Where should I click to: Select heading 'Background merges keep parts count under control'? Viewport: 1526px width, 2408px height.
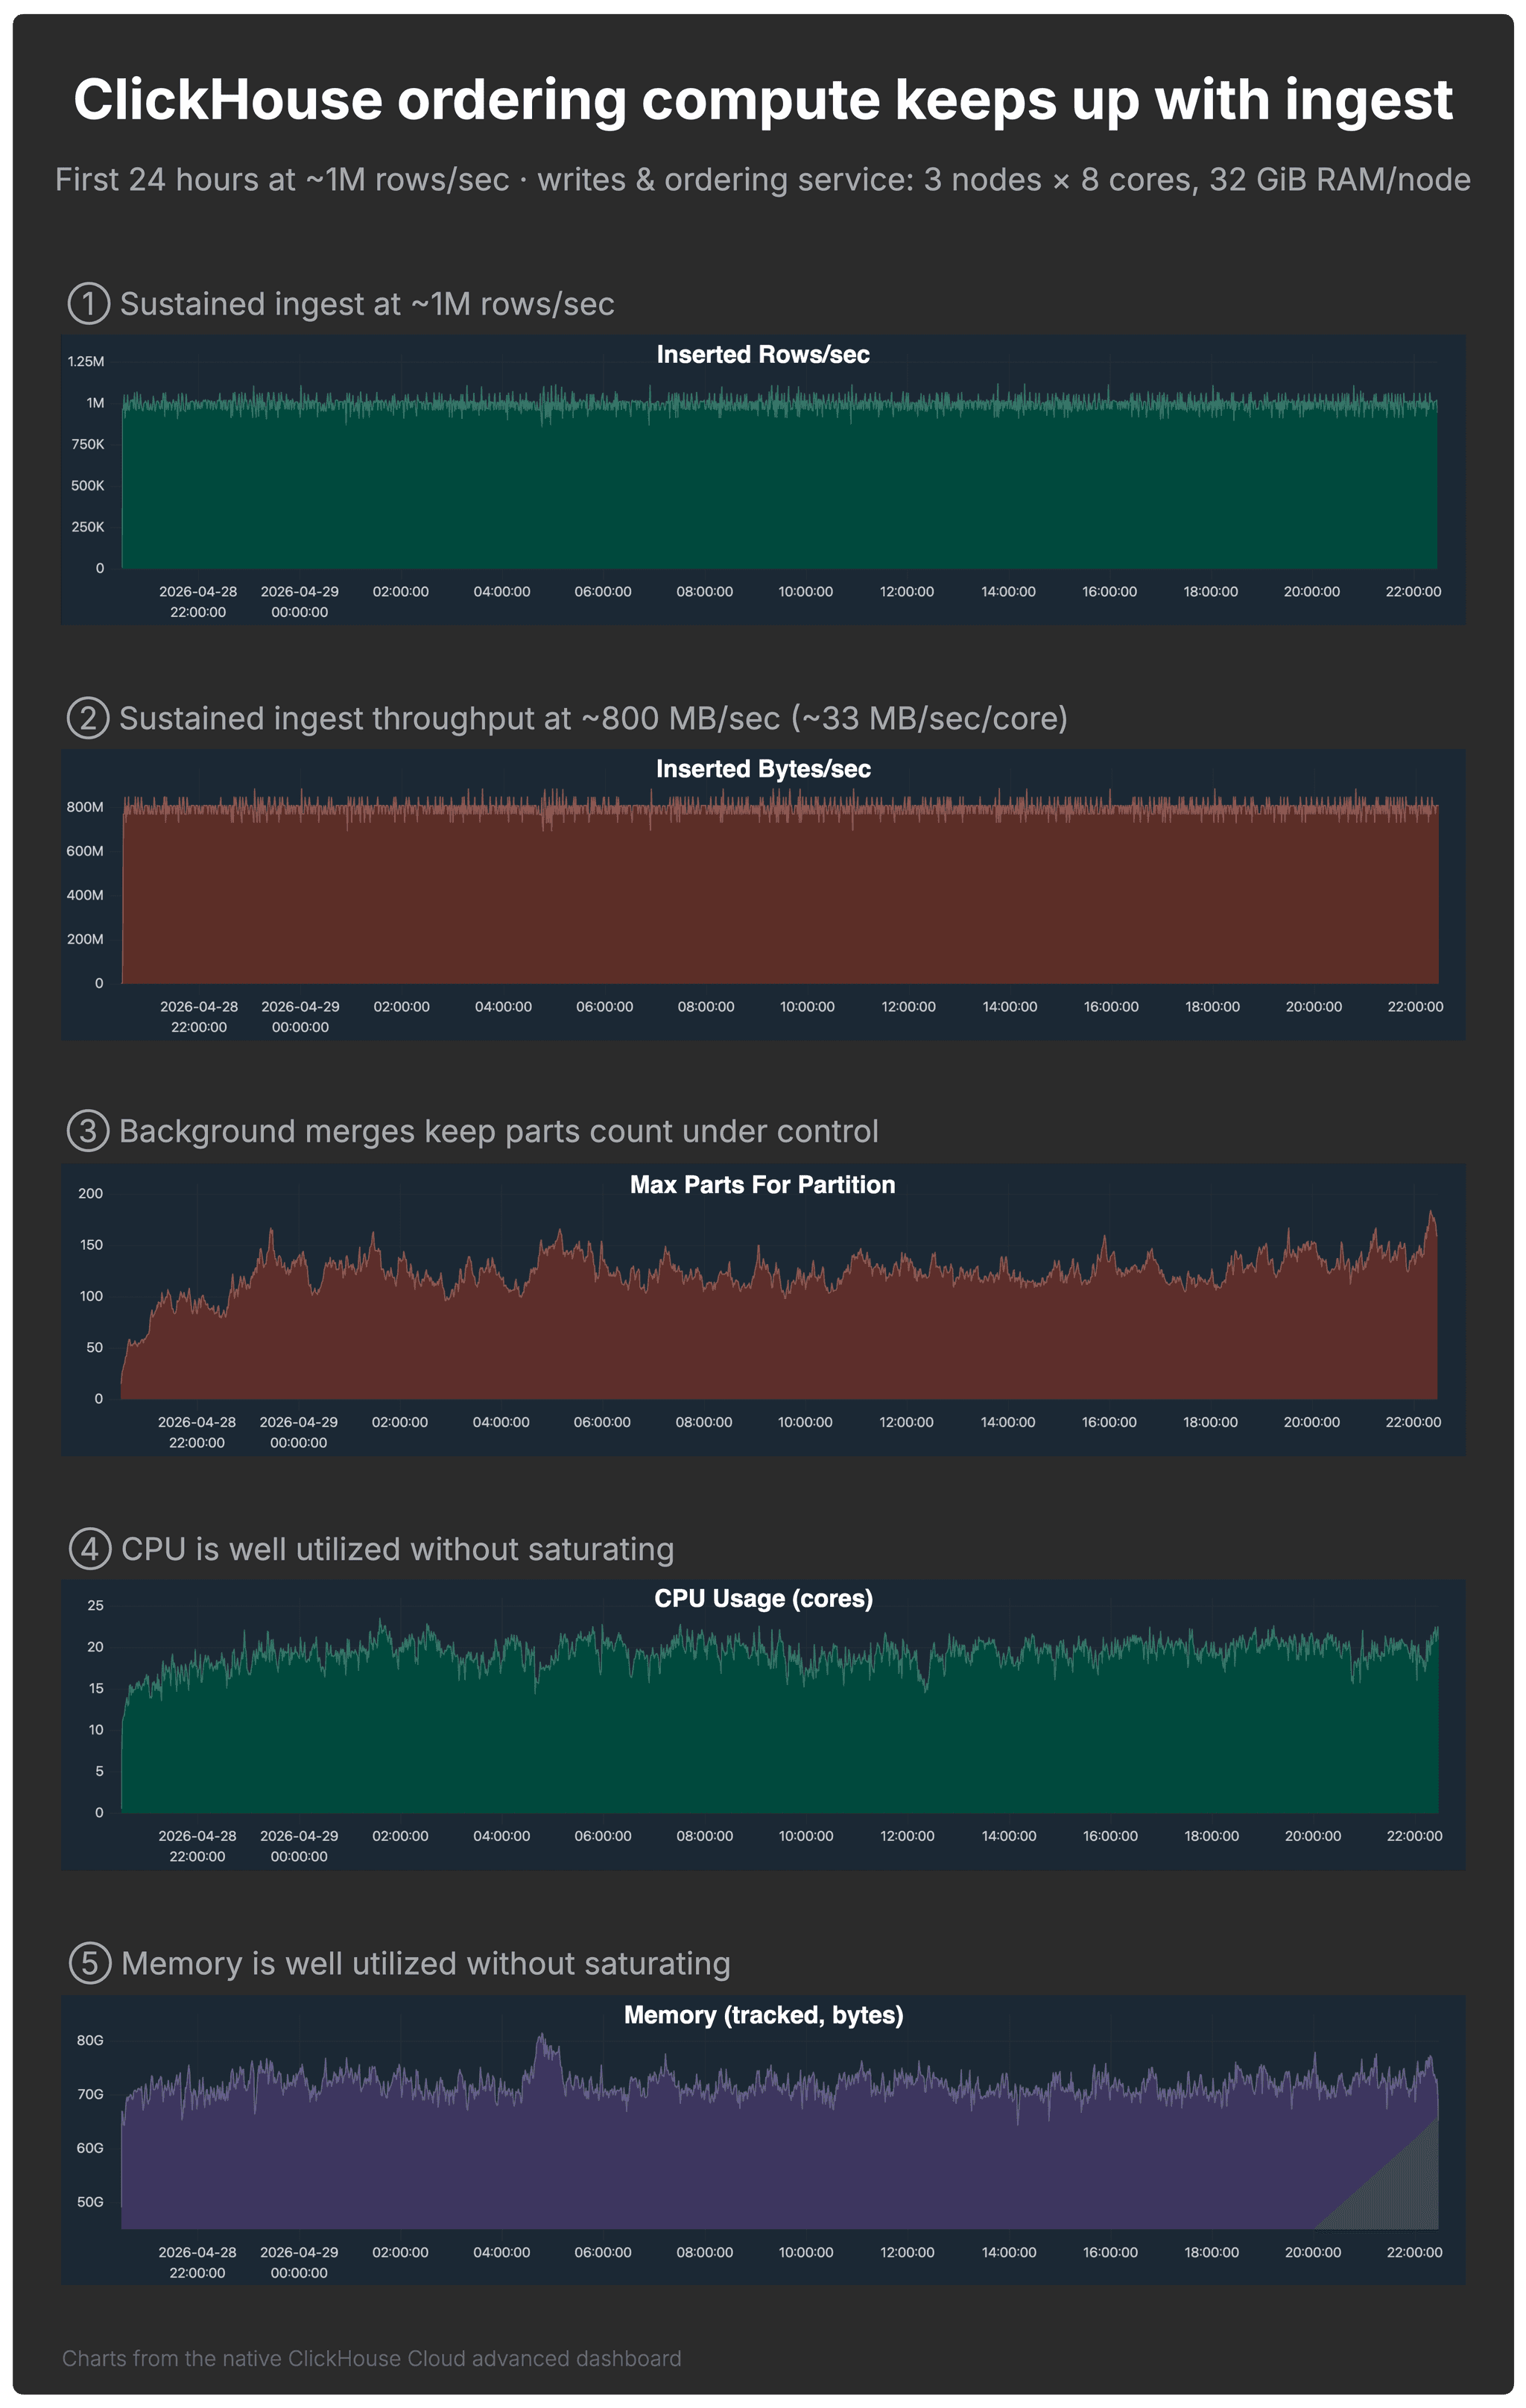pos(498,1131)
